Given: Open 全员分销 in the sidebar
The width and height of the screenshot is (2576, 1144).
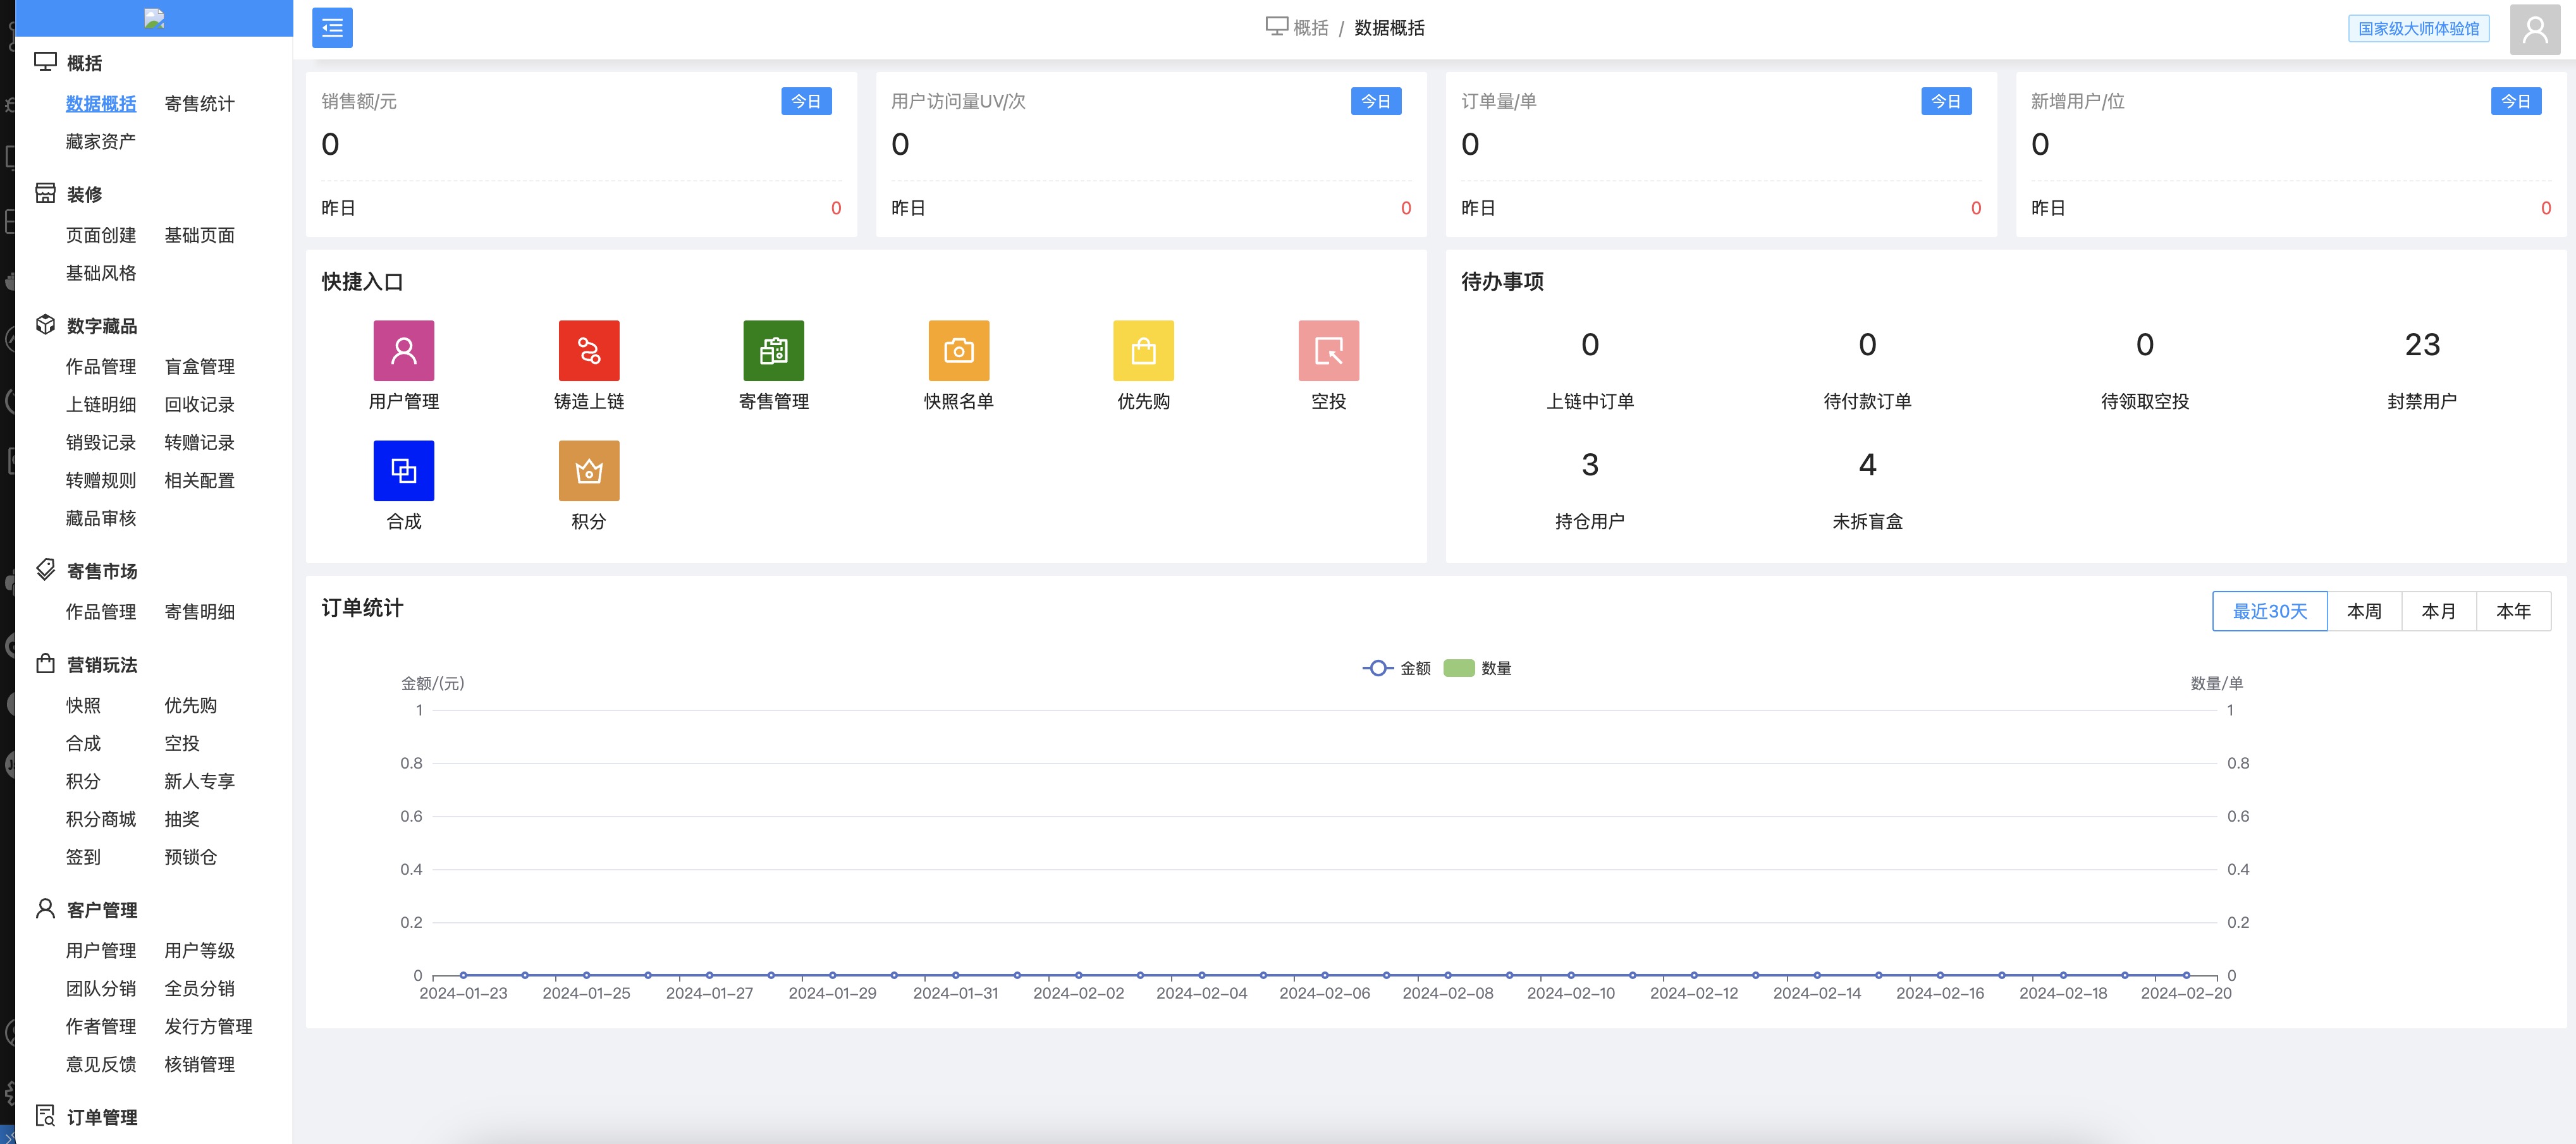Looking at the screenshot, I should pos(200,989).
